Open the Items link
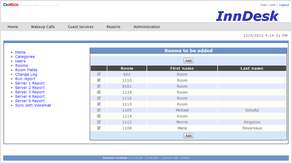The height and width of the screenshot is (164, 292). click(20, 52)
